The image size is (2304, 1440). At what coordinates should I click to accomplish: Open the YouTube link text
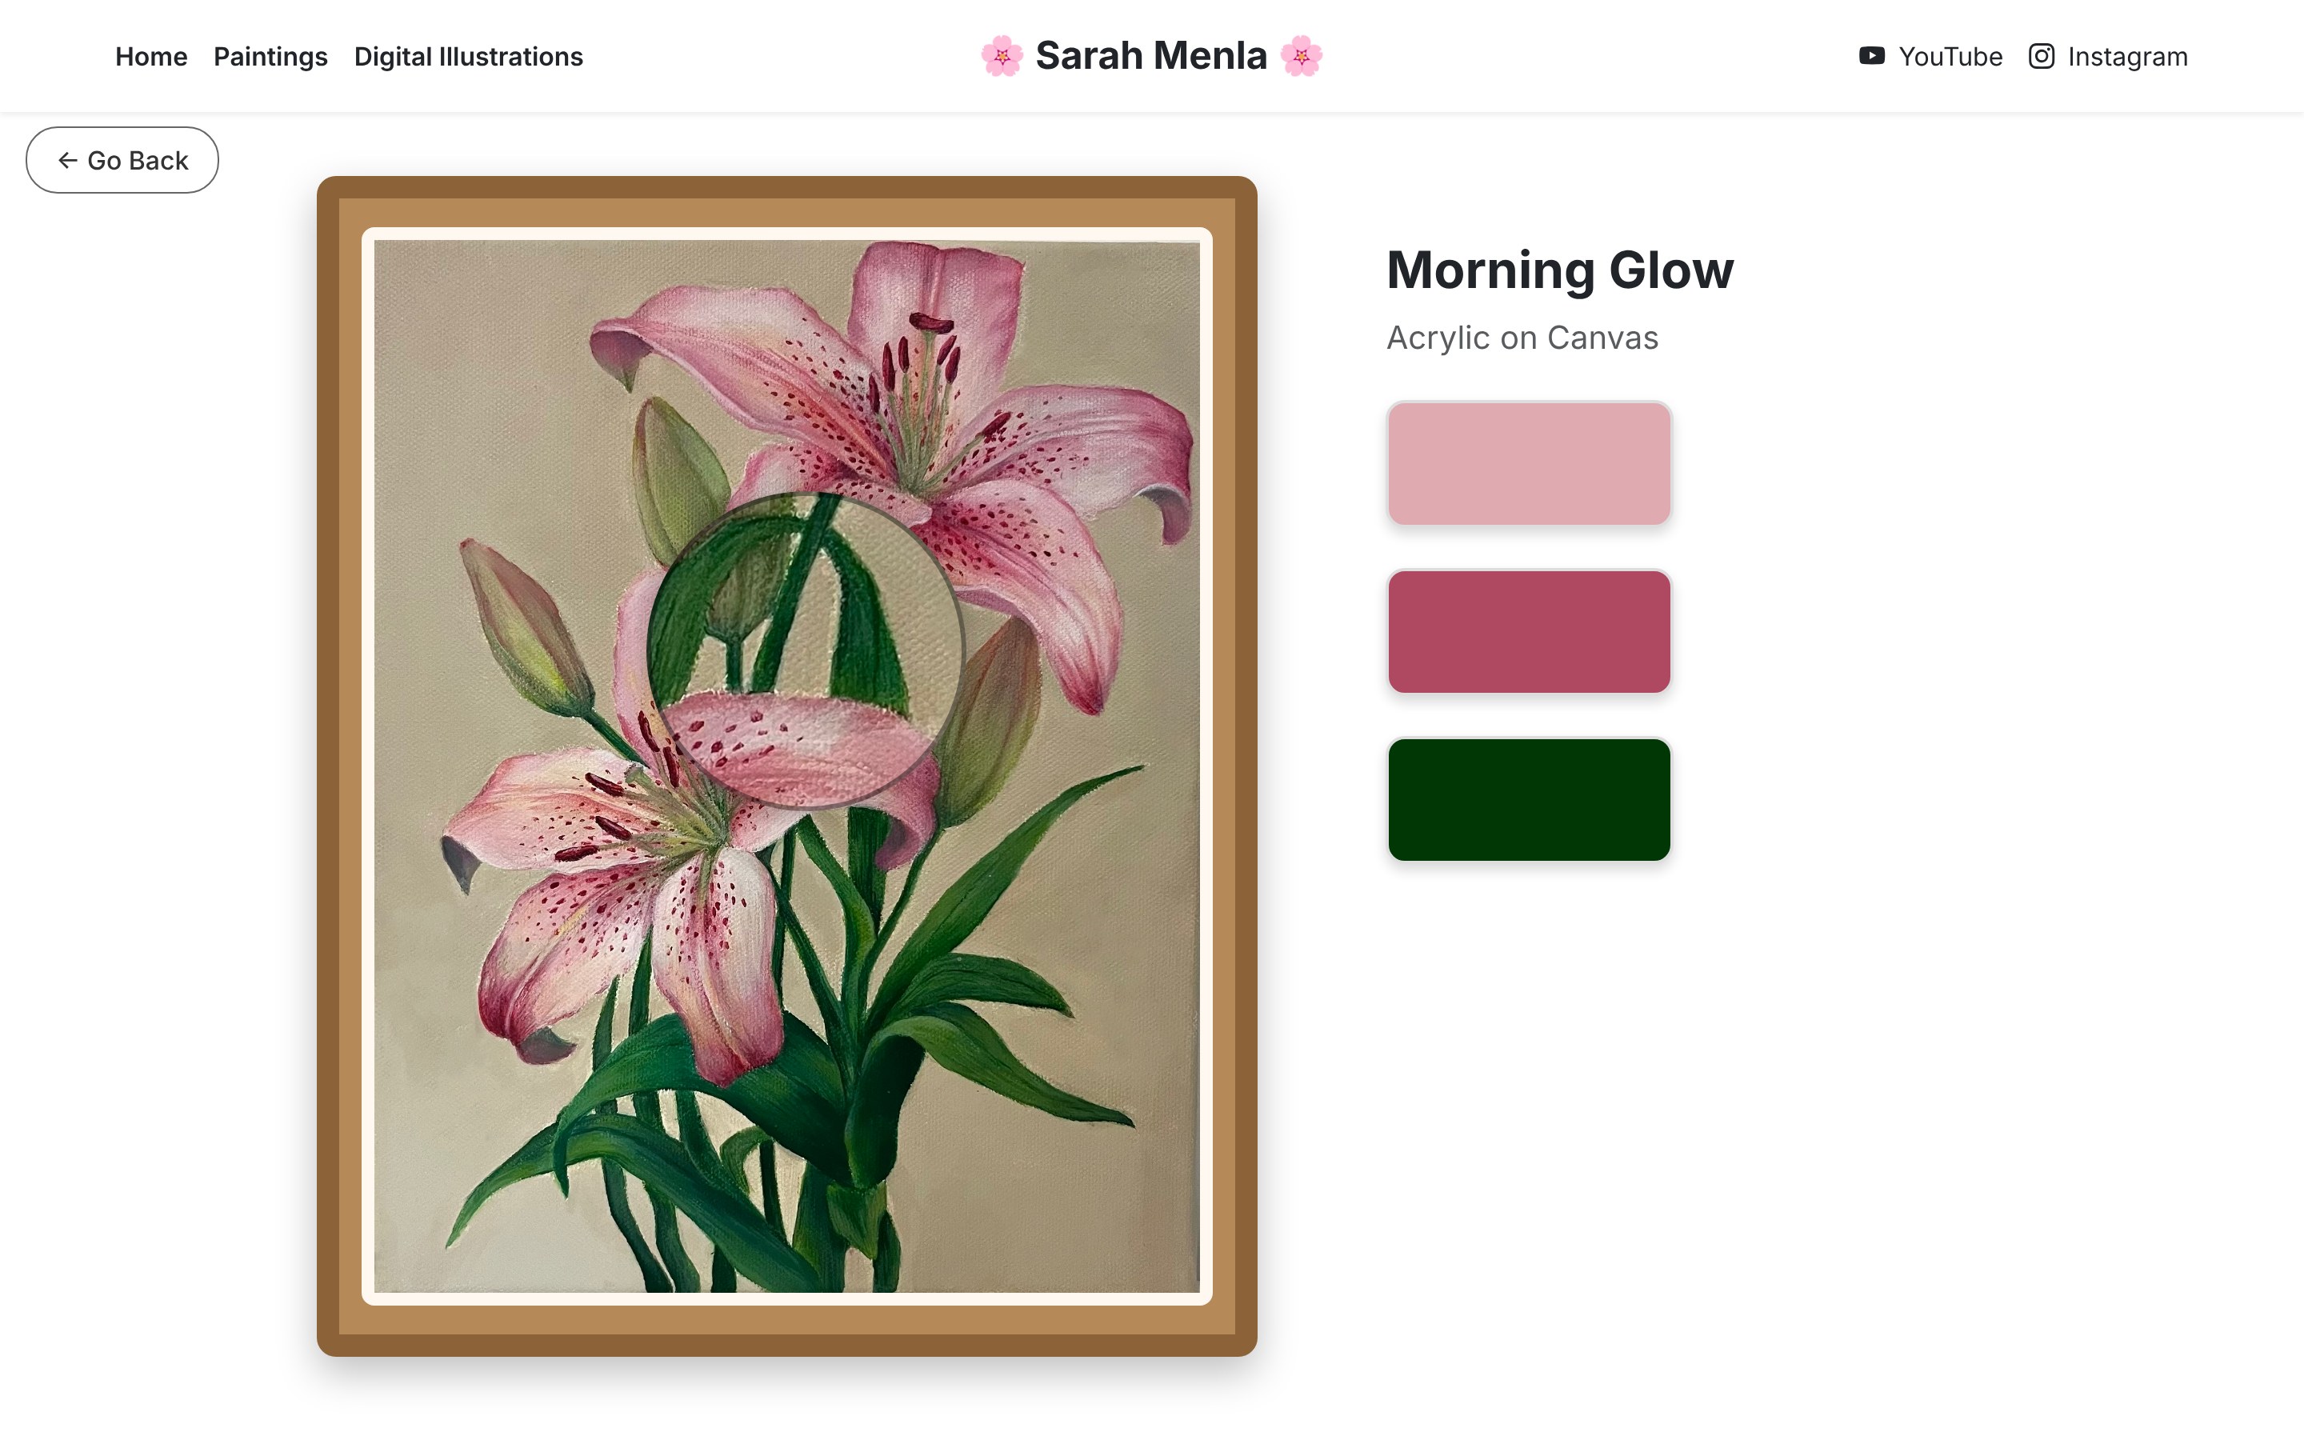tap(1950, 57)
